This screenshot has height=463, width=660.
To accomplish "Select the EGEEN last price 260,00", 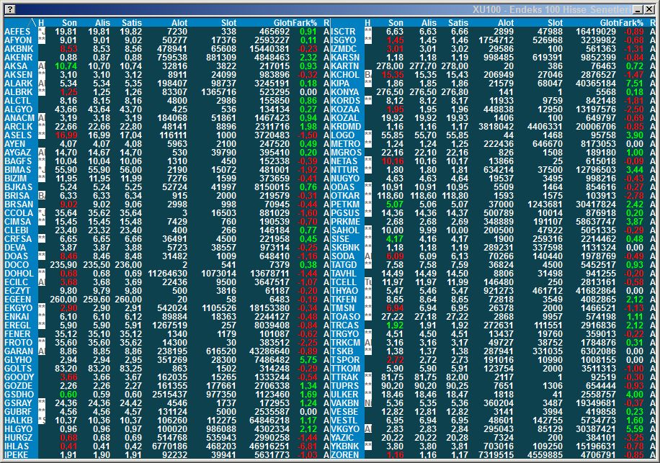I will click(64, 300).
